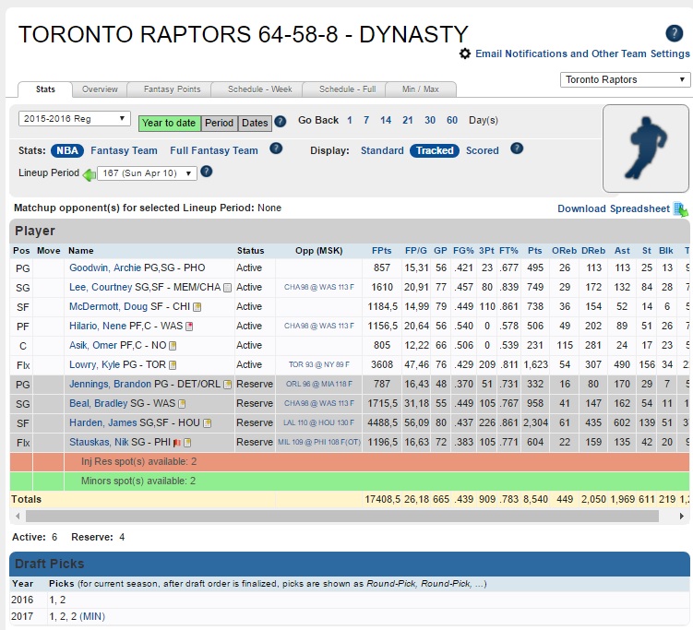Go back 60 days link

click(x=452, y=120)
